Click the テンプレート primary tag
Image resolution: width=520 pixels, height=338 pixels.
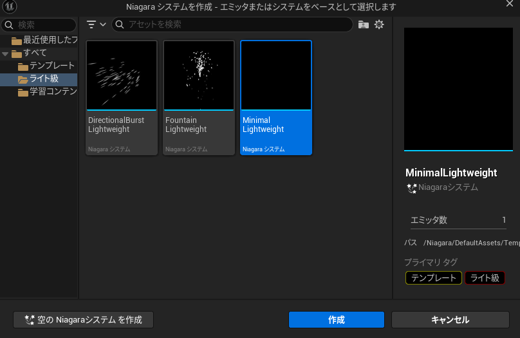433,278
